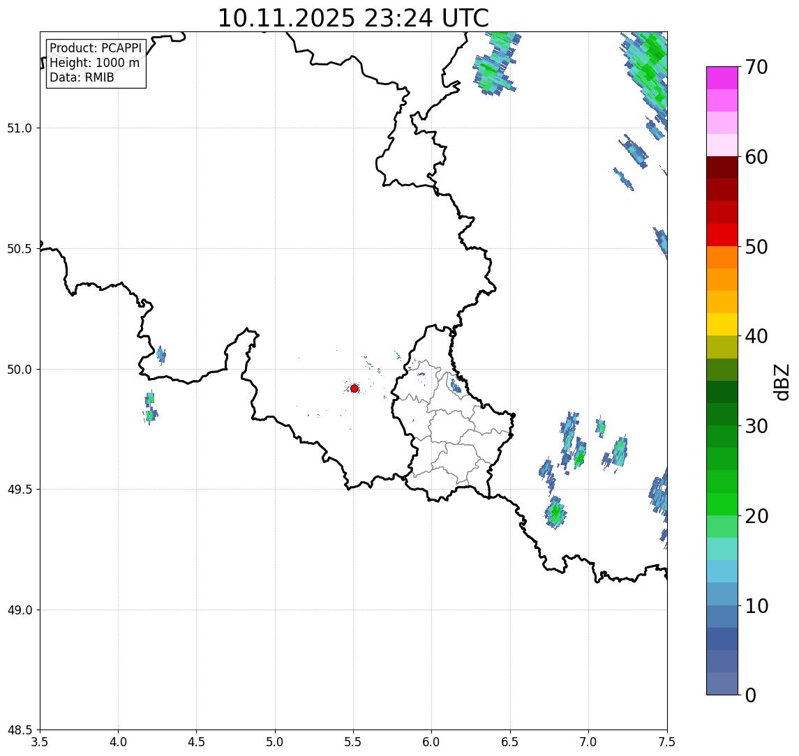Click the magenta top colorbar segment
The image size is (799, 756).
point(722,78)
